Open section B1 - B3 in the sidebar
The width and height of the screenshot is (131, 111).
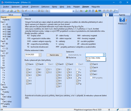5,44
